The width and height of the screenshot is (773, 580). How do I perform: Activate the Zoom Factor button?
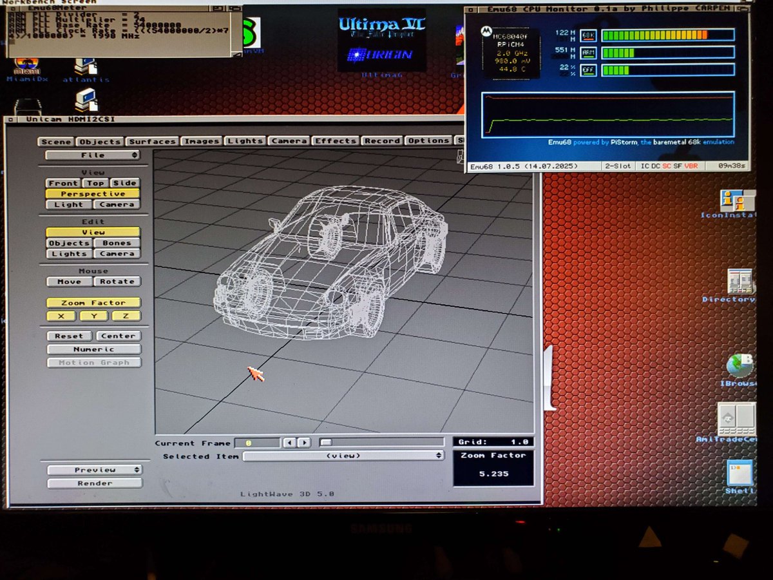93,303
